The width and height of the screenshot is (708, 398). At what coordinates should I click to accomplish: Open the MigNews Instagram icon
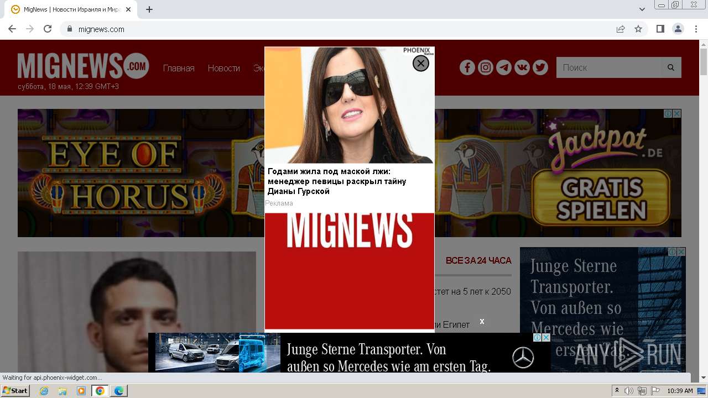click(486, 67)
